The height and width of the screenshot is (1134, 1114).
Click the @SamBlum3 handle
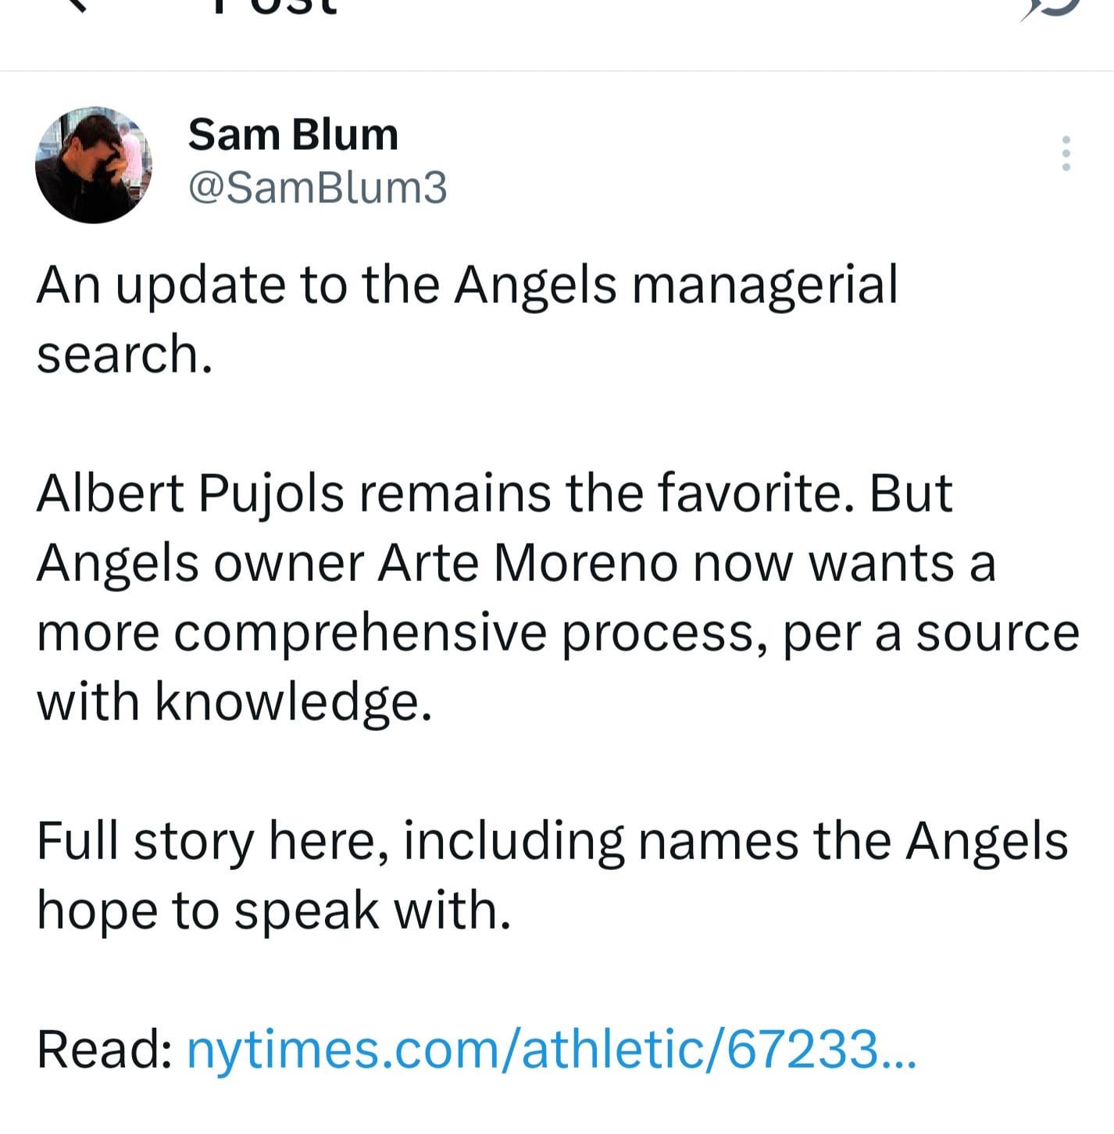(x=317, y=187)
